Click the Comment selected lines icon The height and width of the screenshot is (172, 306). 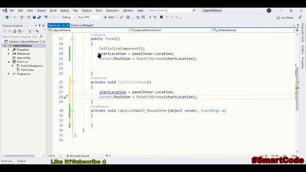[x=150, y=17]
